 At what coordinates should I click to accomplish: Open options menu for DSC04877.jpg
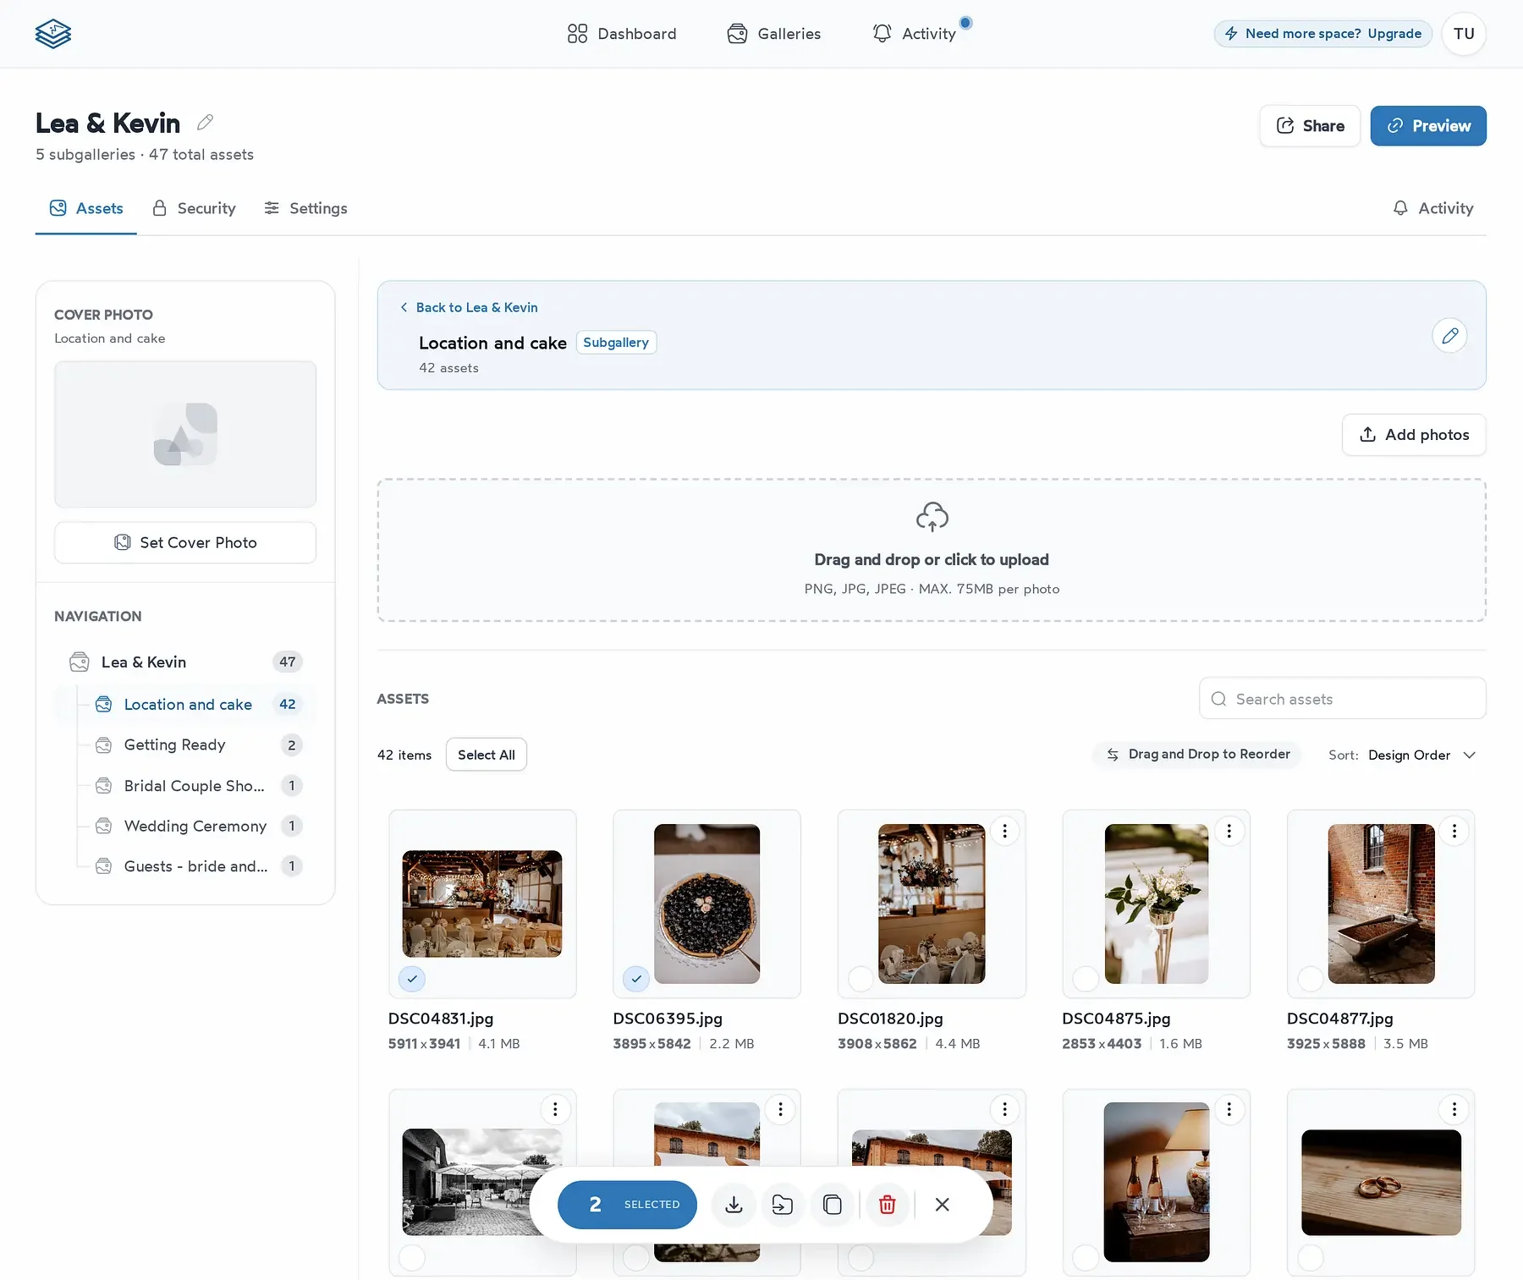coord(1454,832)
